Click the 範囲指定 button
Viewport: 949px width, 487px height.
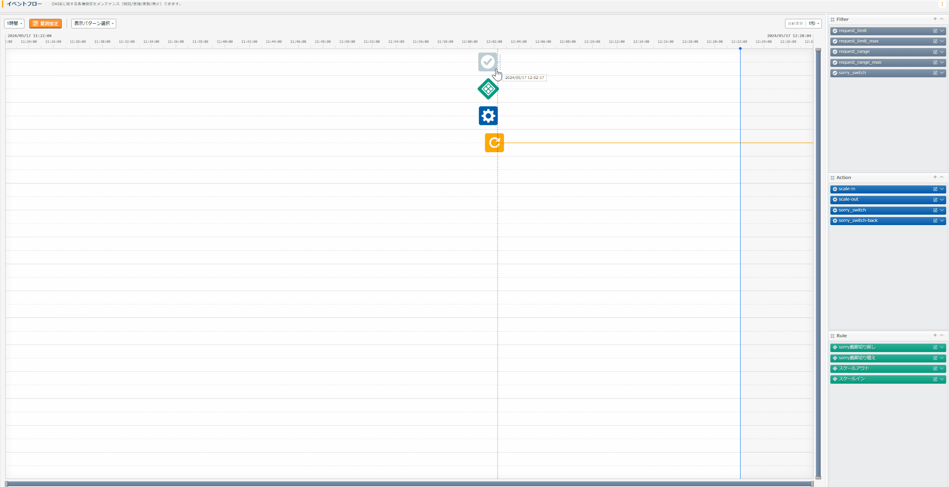pyautogui.click(x=46, y=24)
